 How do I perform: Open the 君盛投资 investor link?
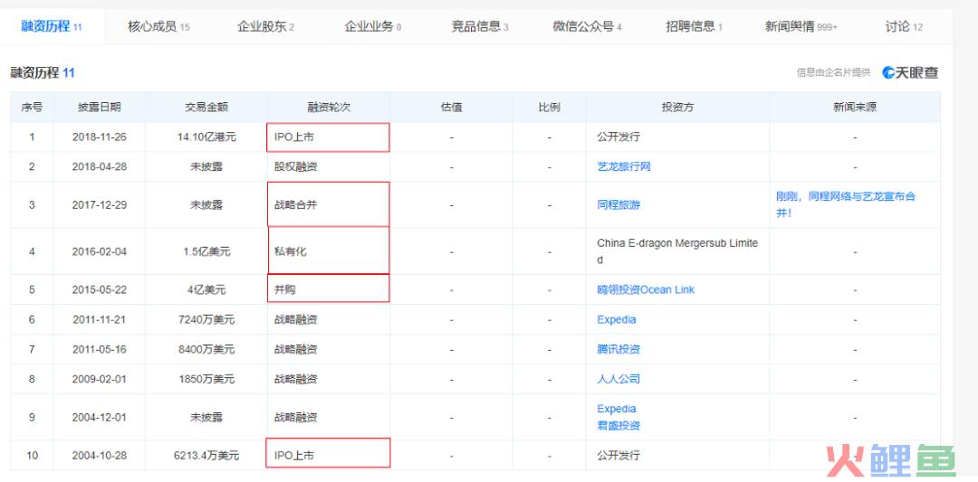point(618,425)
